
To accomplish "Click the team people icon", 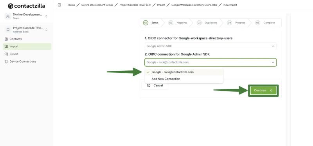I will click(x=8, y=16).
